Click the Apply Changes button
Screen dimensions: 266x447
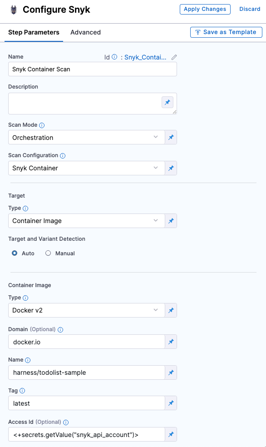tap(205, 9)
